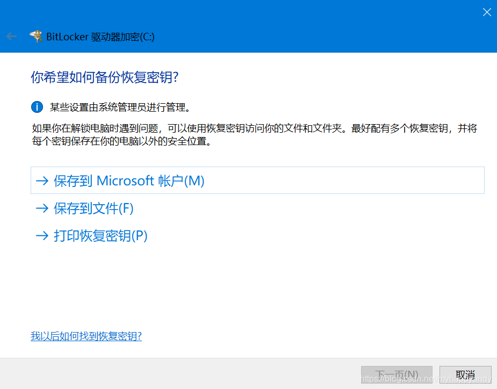This screenshot has height=389, width=497.
Task: Click the blue information icon
Action: [37, 107]
